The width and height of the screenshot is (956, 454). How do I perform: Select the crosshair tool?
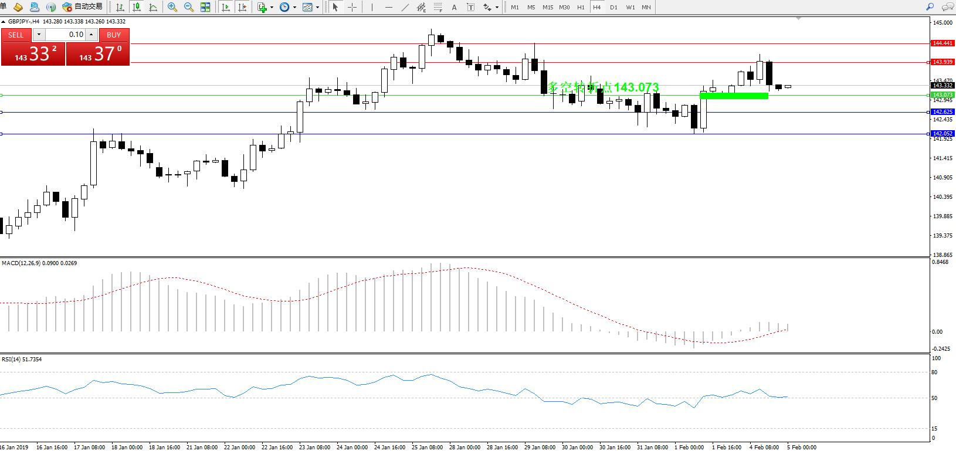pyautogui.click(x=352, y=7)
